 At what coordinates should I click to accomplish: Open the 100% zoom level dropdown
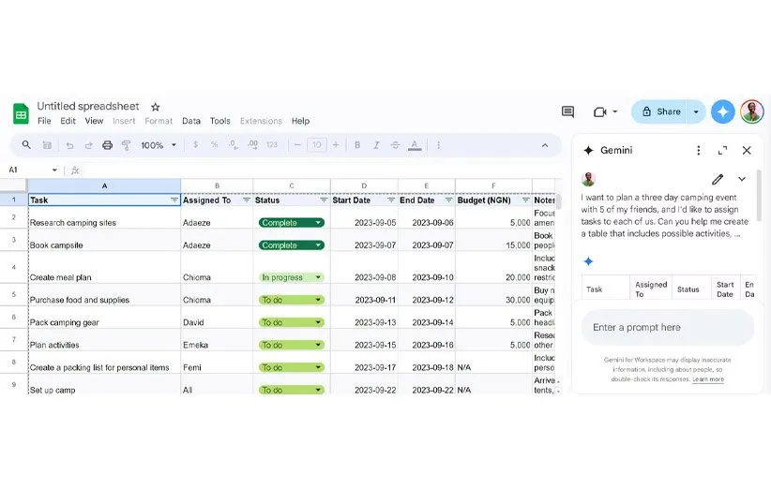pyautogui.click(x=157, y=145)
